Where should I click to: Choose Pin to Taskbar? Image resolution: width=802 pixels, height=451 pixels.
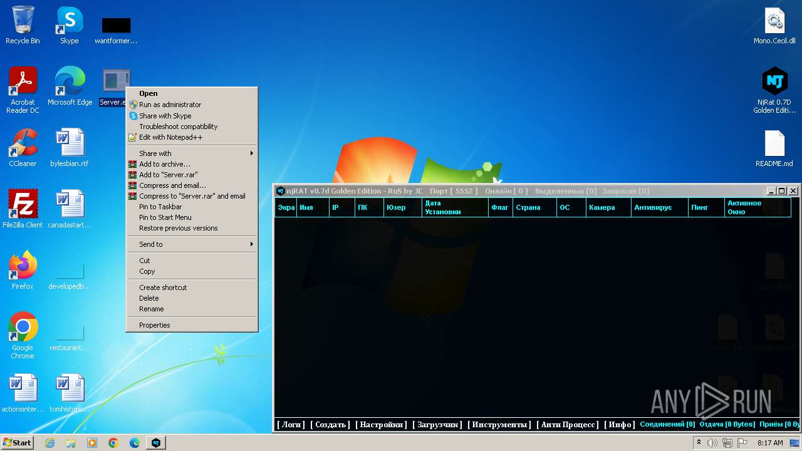(192, 207)
